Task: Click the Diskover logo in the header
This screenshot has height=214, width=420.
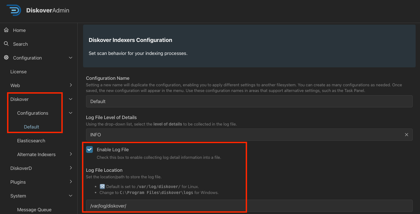Action: coord(14,10)
